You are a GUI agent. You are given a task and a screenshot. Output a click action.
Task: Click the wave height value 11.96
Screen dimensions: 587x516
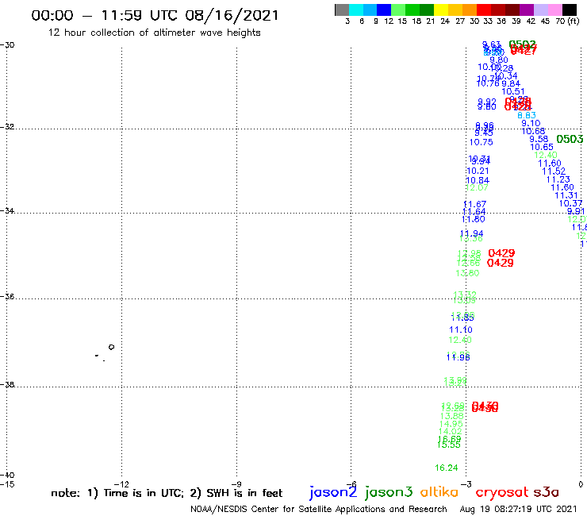coord(458,357)
